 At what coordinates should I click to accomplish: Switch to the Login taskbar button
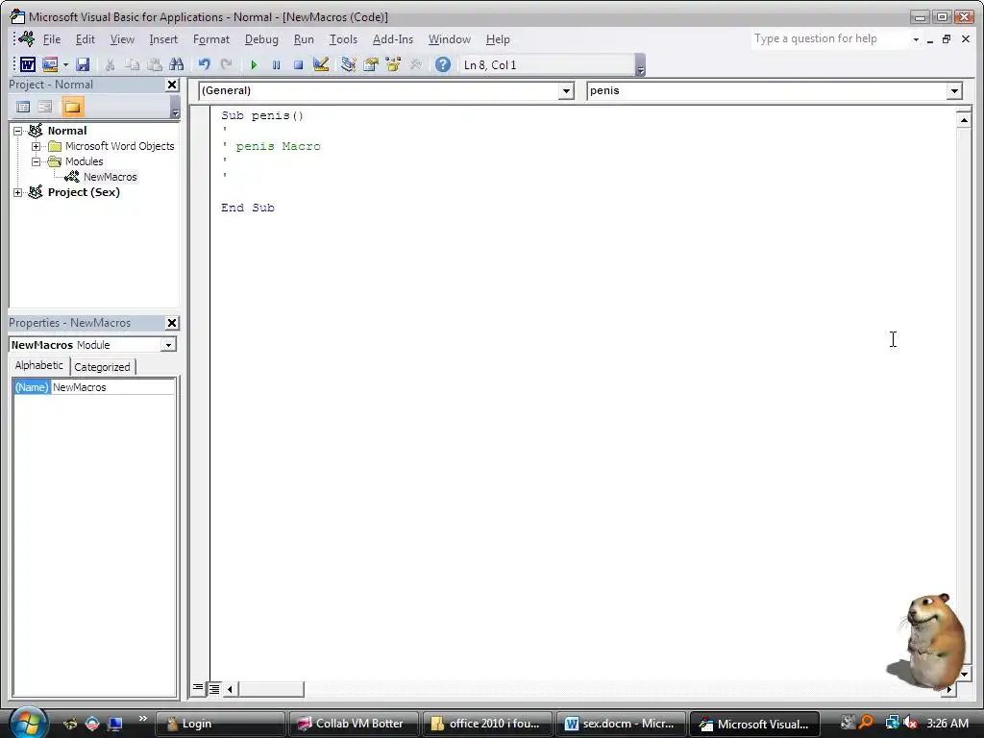[x=220, y=724]
